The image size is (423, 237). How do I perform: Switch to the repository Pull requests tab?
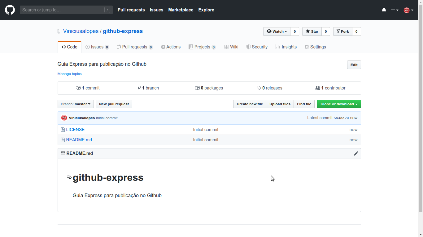click(x=135, y=47)
